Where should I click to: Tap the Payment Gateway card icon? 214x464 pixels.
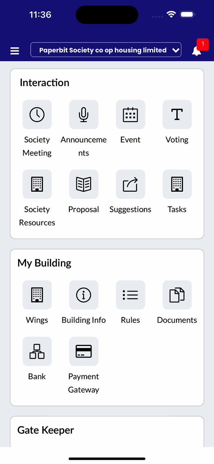(83, 351)
